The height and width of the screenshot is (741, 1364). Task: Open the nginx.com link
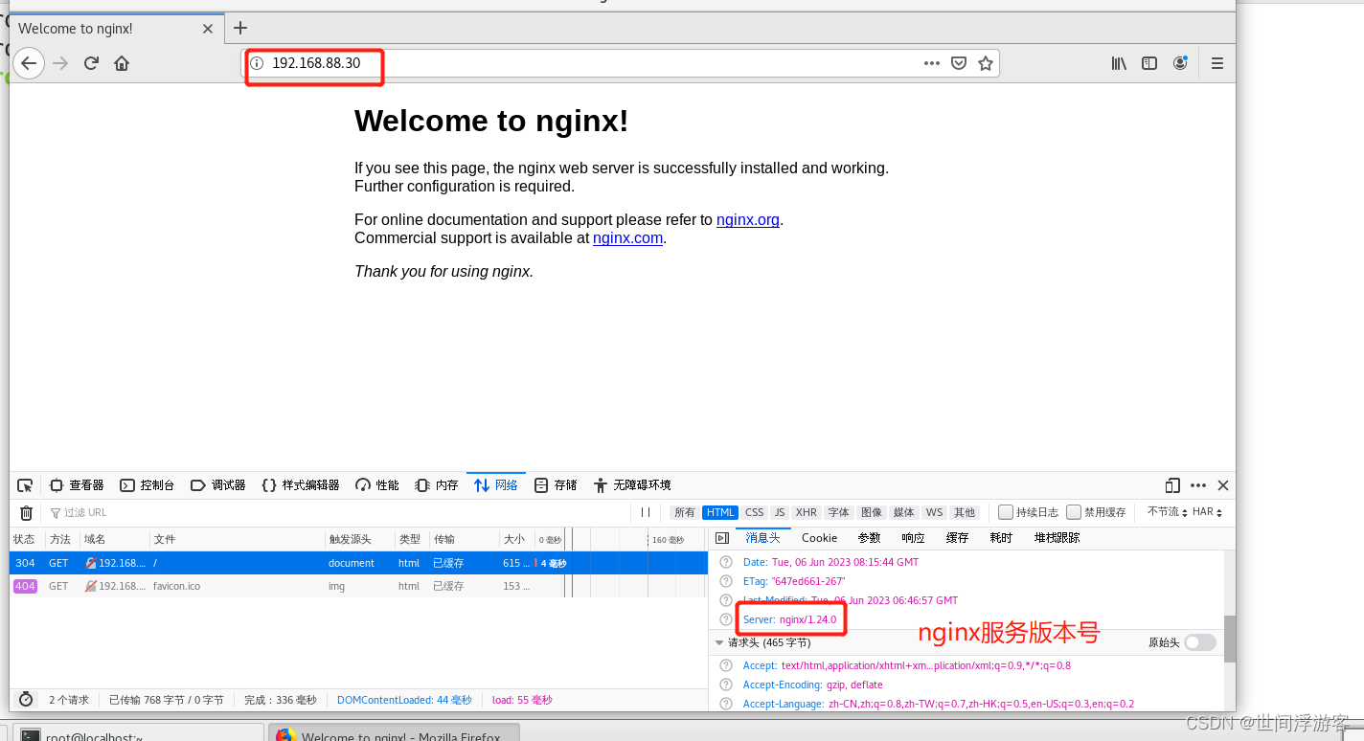click(627, 237)
